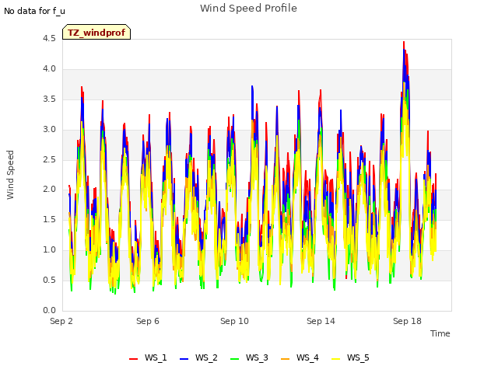Image resolution: width=498 pixels, height=373 pixels.
Task: Click the blue WS_2 legend swatch
Action: pyautogui.click(x=184, y=359)
